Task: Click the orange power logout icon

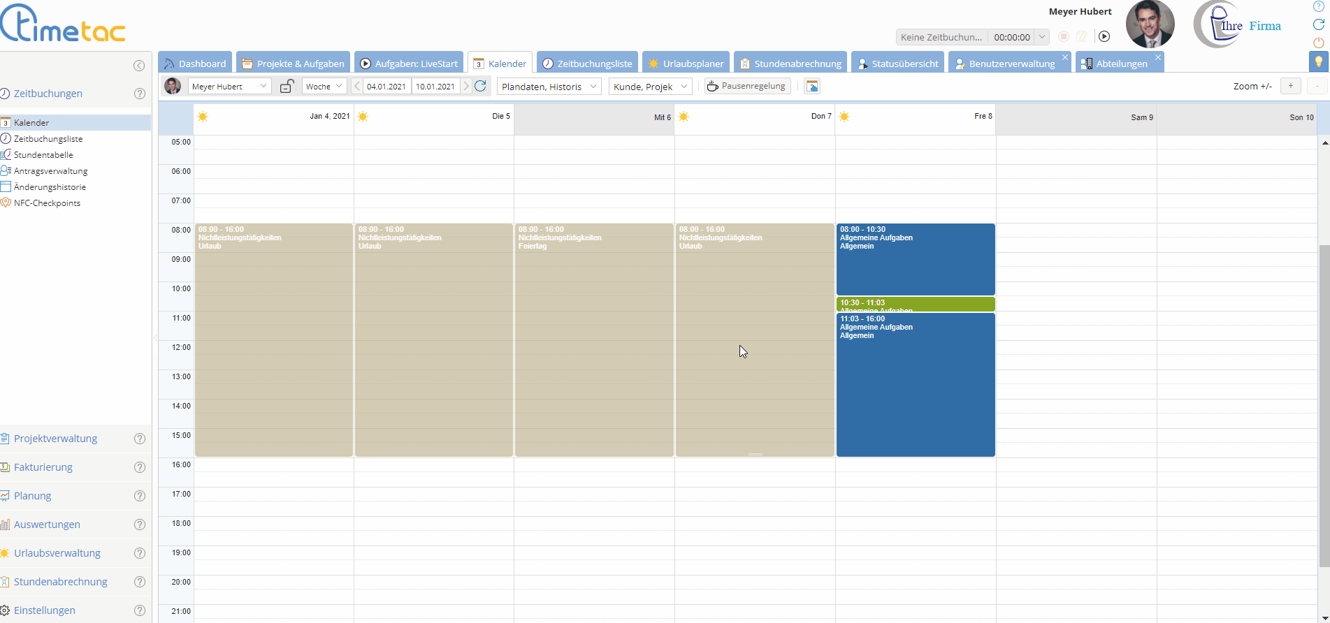Action: click(1319, 43)
